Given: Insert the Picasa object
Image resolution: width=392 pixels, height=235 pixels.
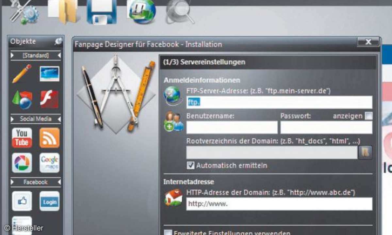Looking at the screenshot, I should coord(22,163).
